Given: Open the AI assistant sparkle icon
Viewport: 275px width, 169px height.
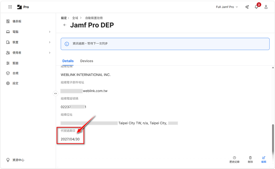Looking at the screenshot, I should click(x=247, y=7).
